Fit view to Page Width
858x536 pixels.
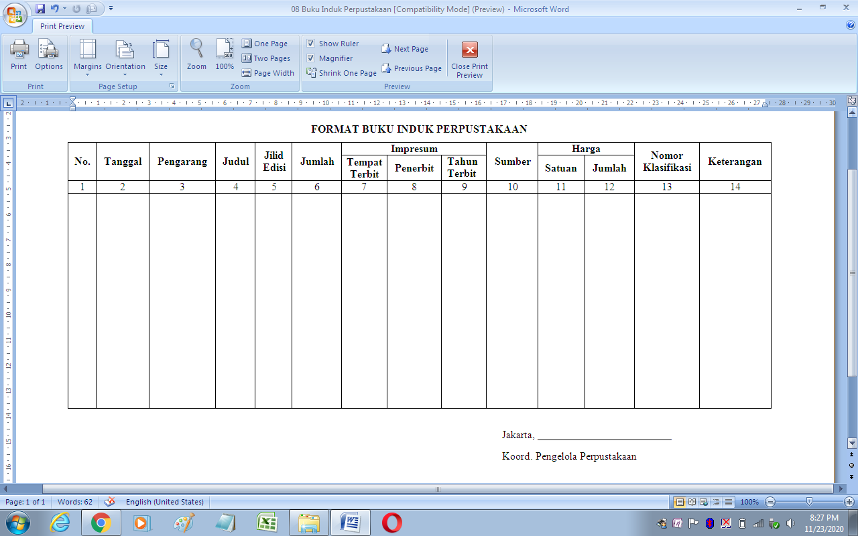pyautogui.click(x=268, y=73)
